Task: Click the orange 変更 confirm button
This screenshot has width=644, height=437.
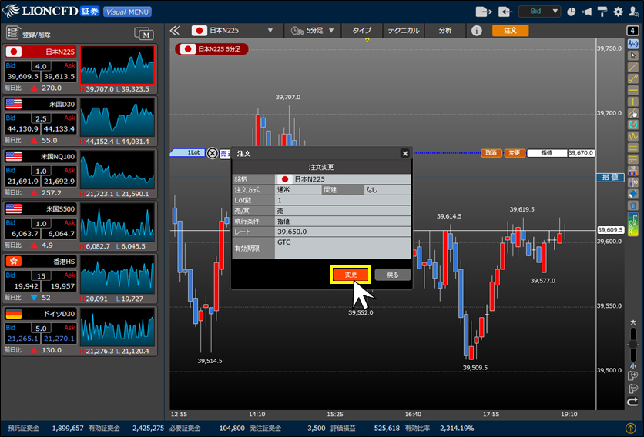Action: click(x=351, y=275)
